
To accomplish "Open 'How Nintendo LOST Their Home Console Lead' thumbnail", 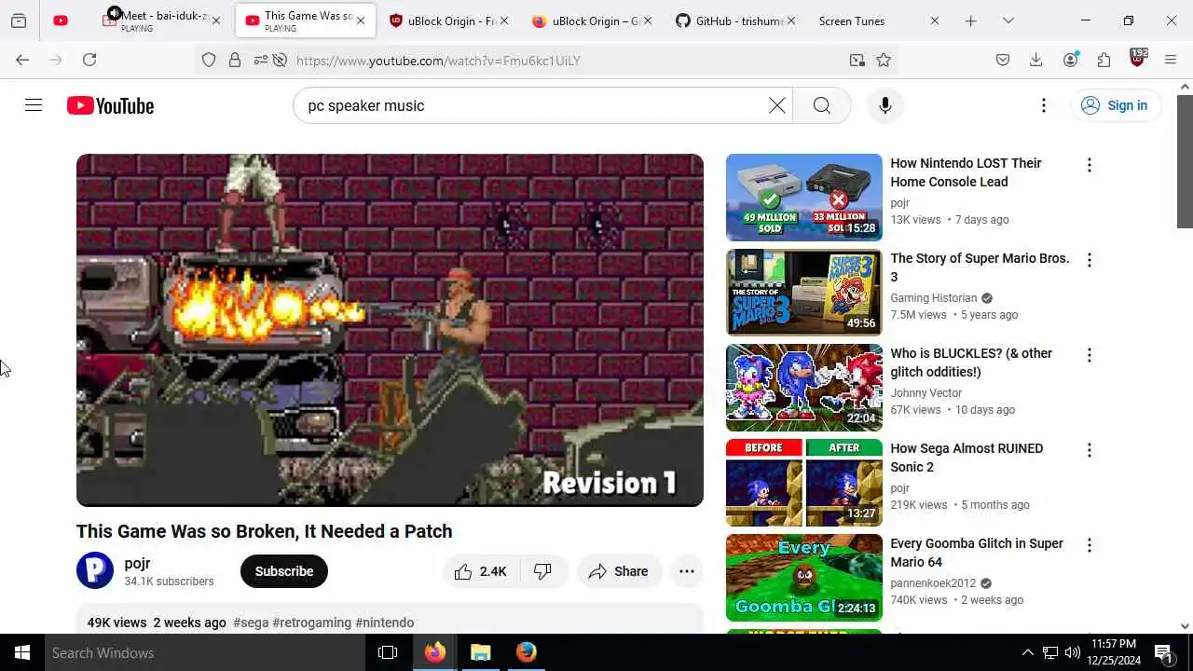I will coord(803,198).
